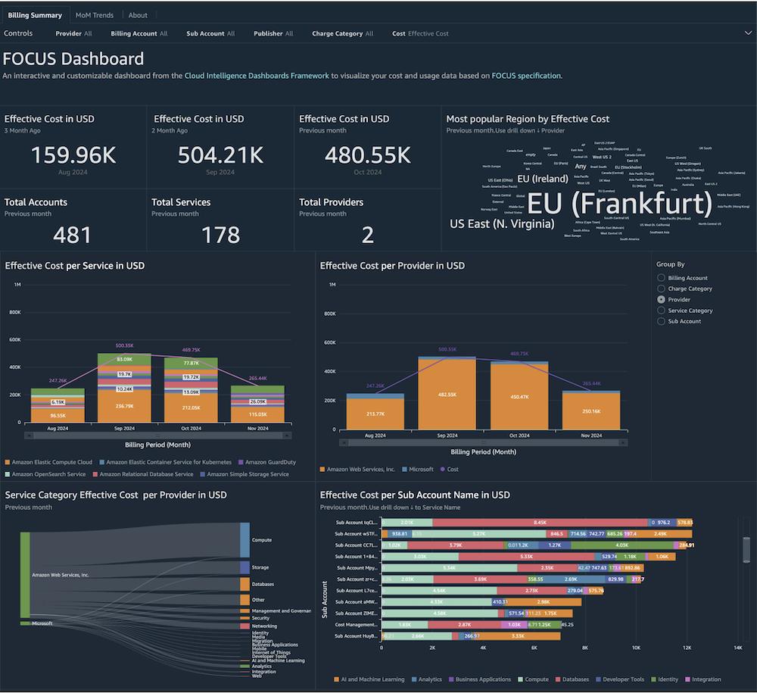The height and width of the screenshot is (693, 757).
Task: Expand the Controls panel chevron
Action: pos(748,33)
